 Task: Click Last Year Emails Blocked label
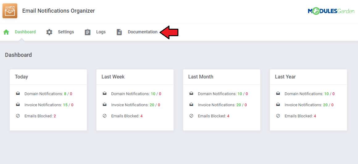pyautogui.click(x=299, y=116)
